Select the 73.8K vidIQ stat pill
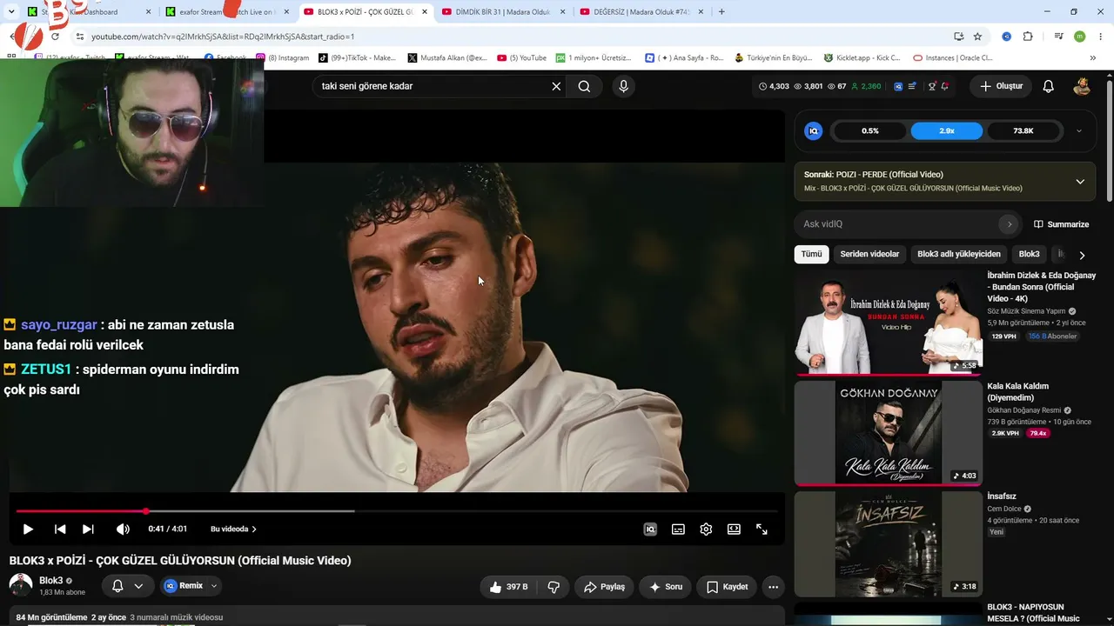 tap(1023, 131)
